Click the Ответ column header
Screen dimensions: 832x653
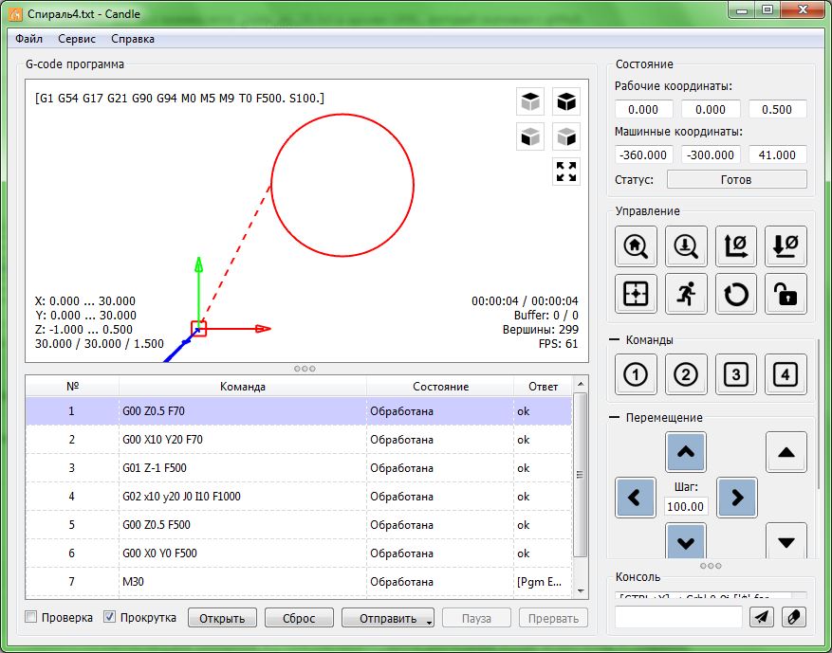(543, 387)
